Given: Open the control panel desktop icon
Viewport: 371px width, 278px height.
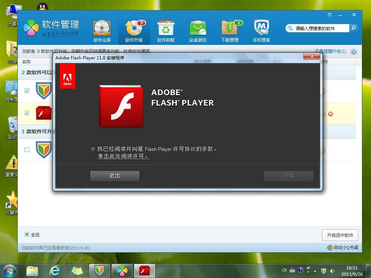Looking at the screenshot, I should coord(12,91).
